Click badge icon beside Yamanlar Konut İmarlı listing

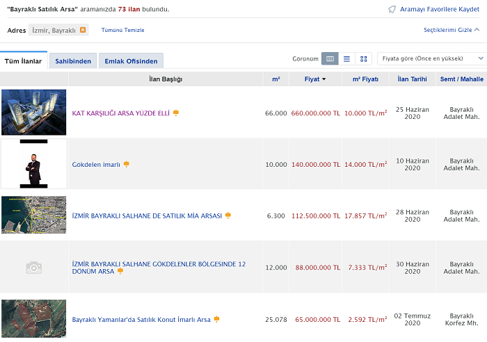pyautogui.click(x=217, y=319)
